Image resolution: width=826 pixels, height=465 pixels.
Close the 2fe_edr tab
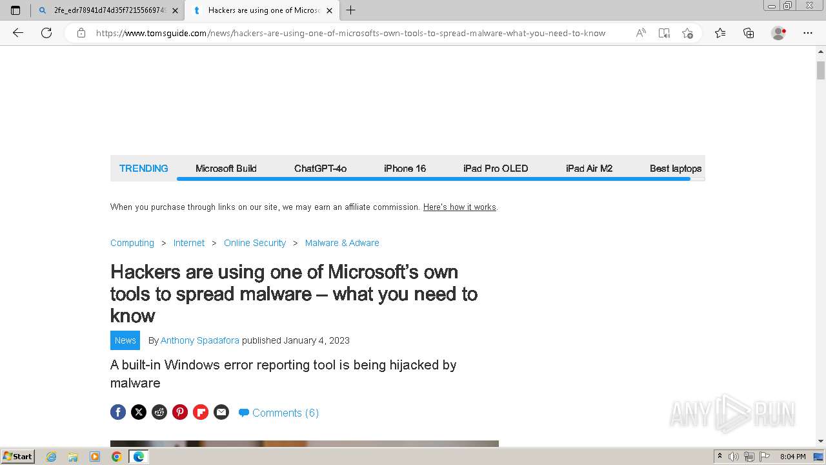[x=175, y=10]
